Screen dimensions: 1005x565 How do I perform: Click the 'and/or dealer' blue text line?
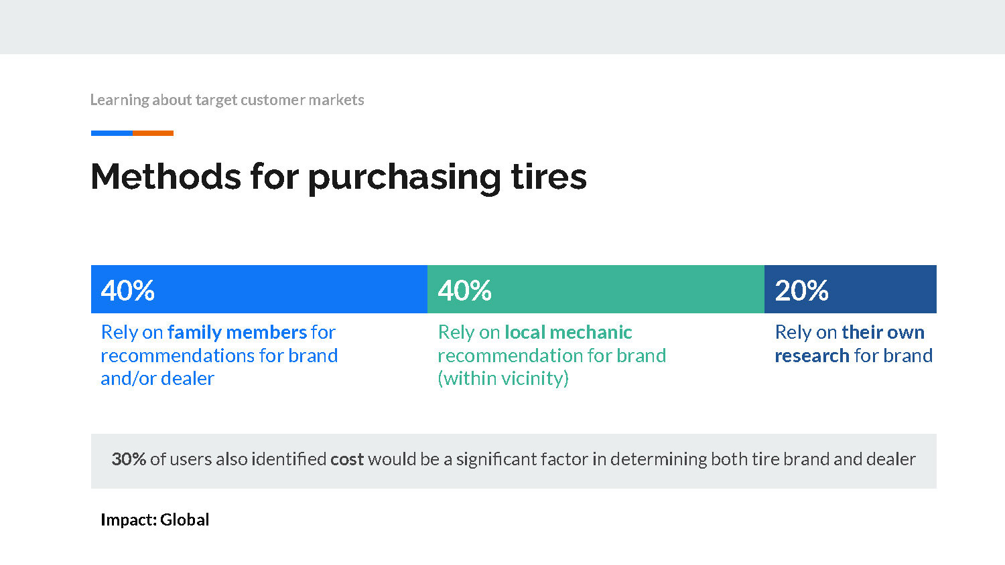click(157, 378)
